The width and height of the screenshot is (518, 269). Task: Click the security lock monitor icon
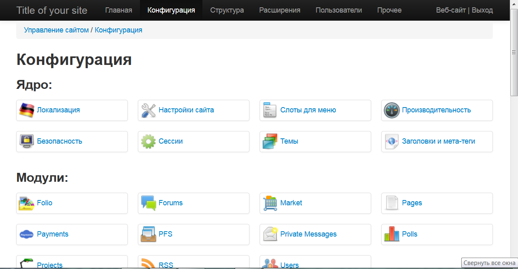[x=27, y=142]
